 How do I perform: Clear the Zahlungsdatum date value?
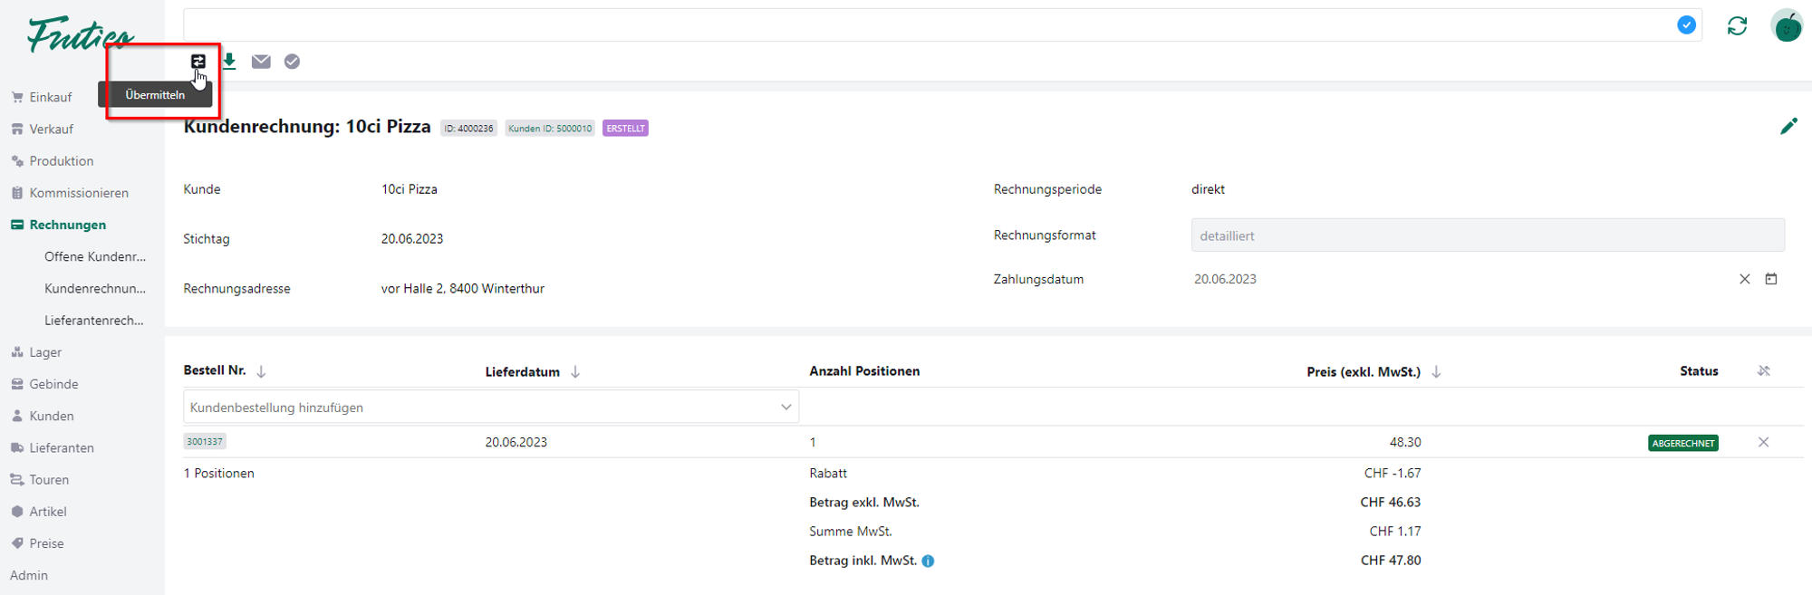(x=1744, y=279)
